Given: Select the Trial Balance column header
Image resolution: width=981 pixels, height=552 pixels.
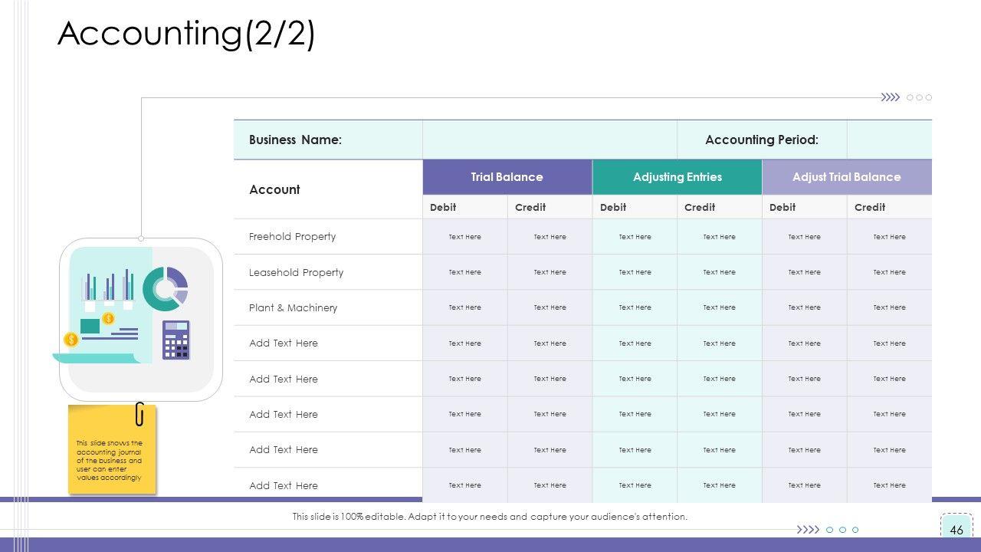Looking at the screenshot, I should click(507, 177).
